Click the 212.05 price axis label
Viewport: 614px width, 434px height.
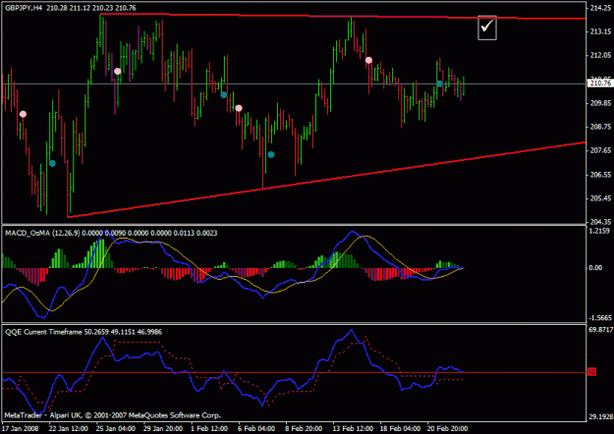click(x=600, y=55)
